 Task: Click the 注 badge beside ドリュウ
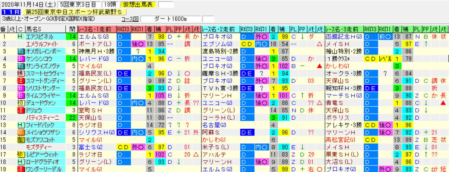20,110
